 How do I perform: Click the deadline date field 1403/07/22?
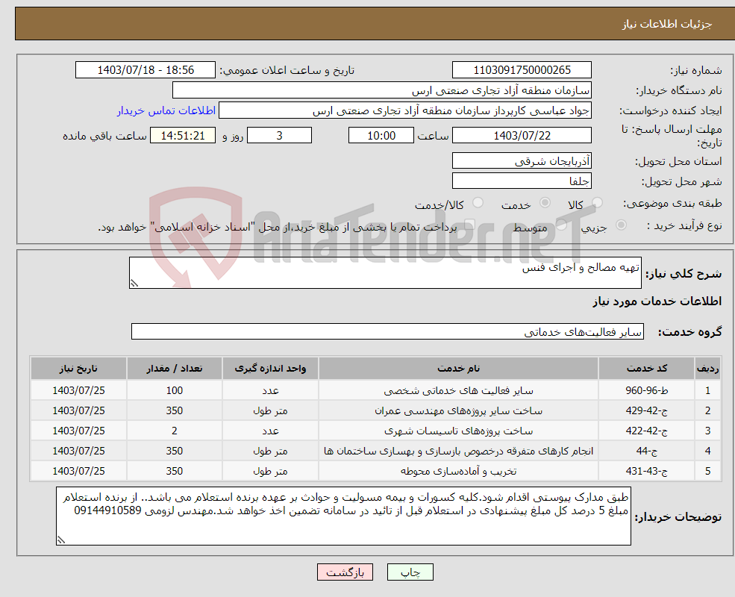click(x=522, y=135)
